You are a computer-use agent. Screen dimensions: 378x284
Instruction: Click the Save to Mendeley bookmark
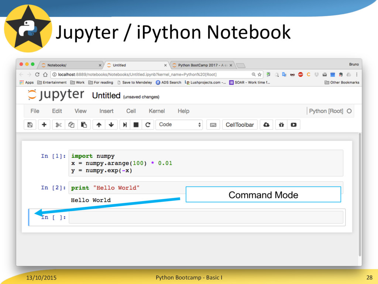[x=134, y=82]
